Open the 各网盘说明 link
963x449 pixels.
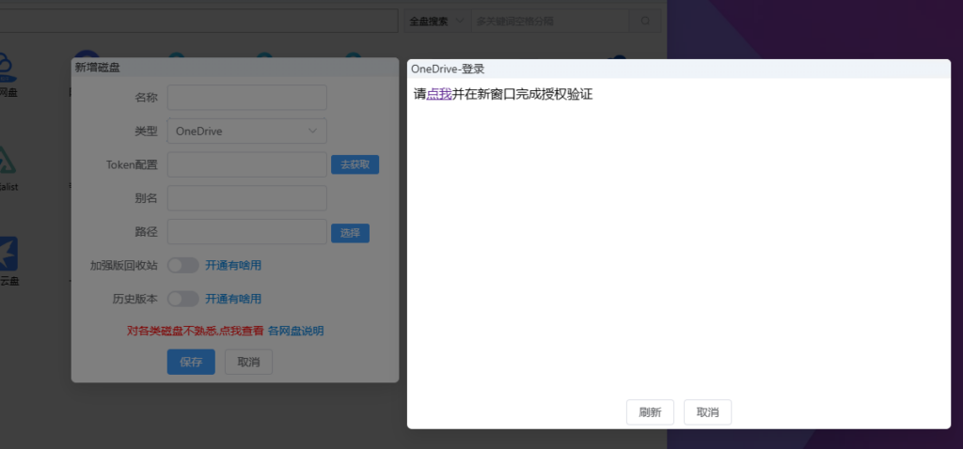pyautogui.click(x=295, y=332)
